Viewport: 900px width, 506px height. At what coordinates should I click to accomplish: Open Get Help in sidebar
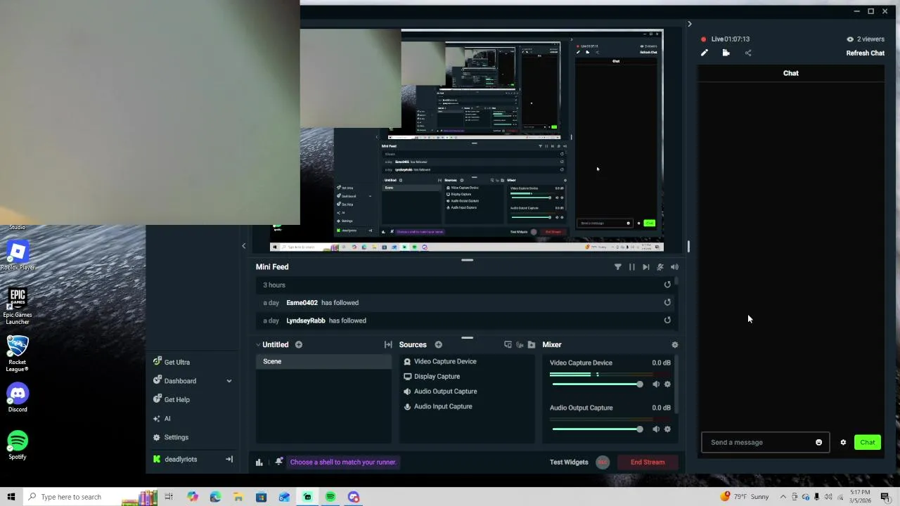176,399
